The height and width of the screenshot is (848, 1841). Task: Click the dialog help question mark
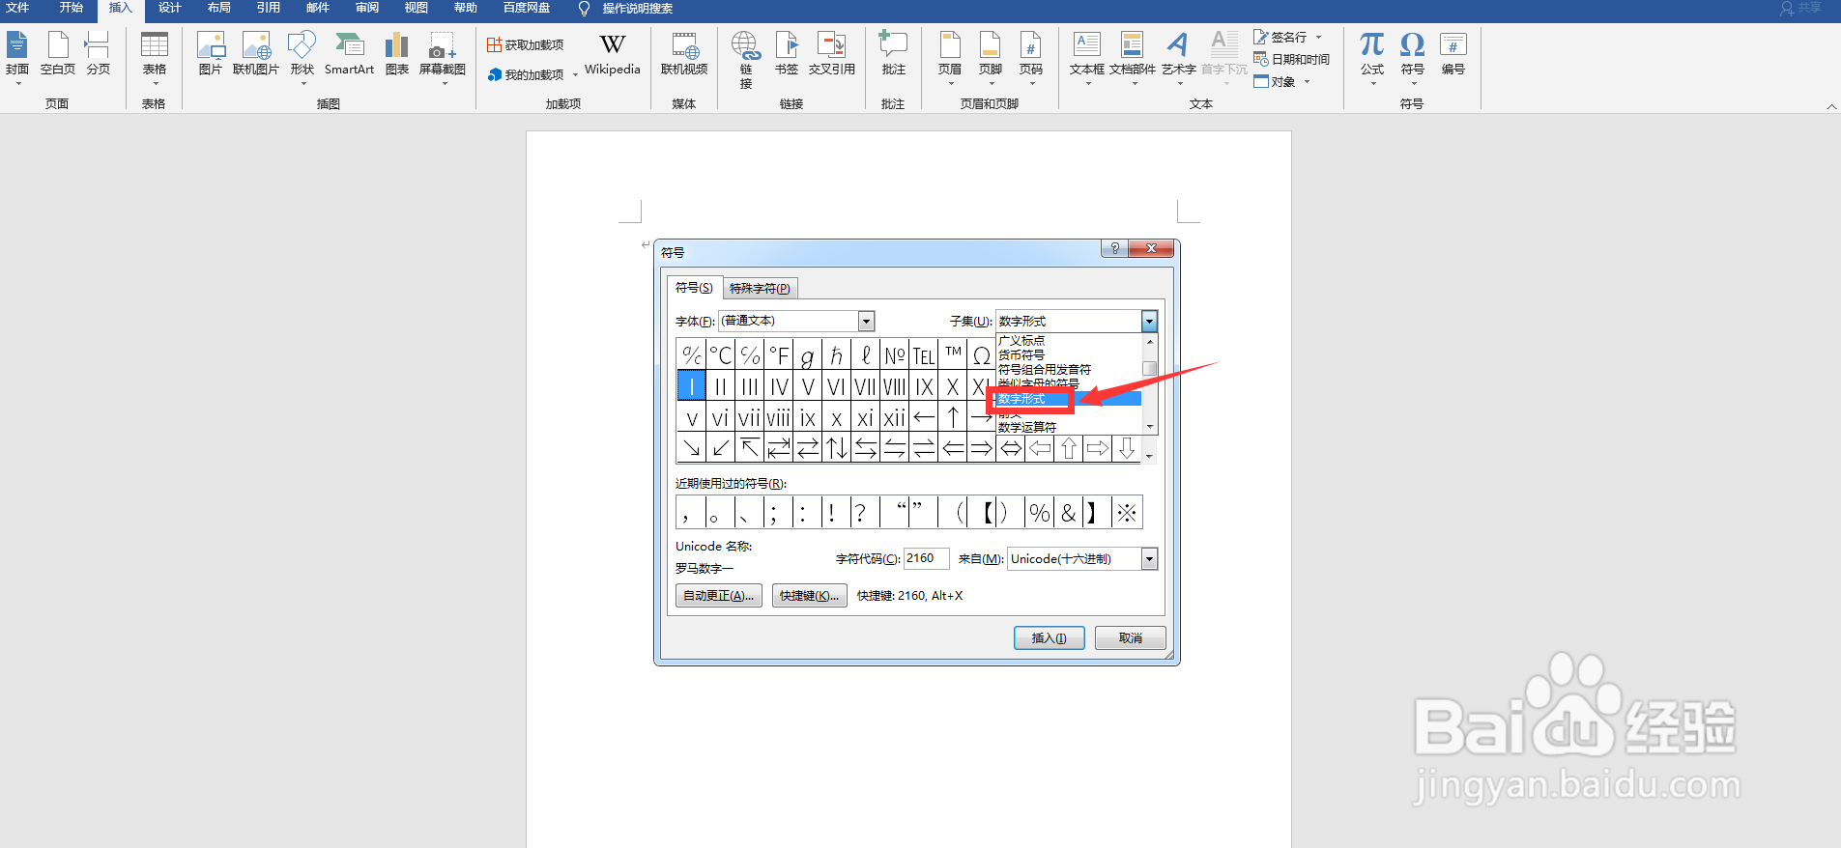tap(1115, 248)
